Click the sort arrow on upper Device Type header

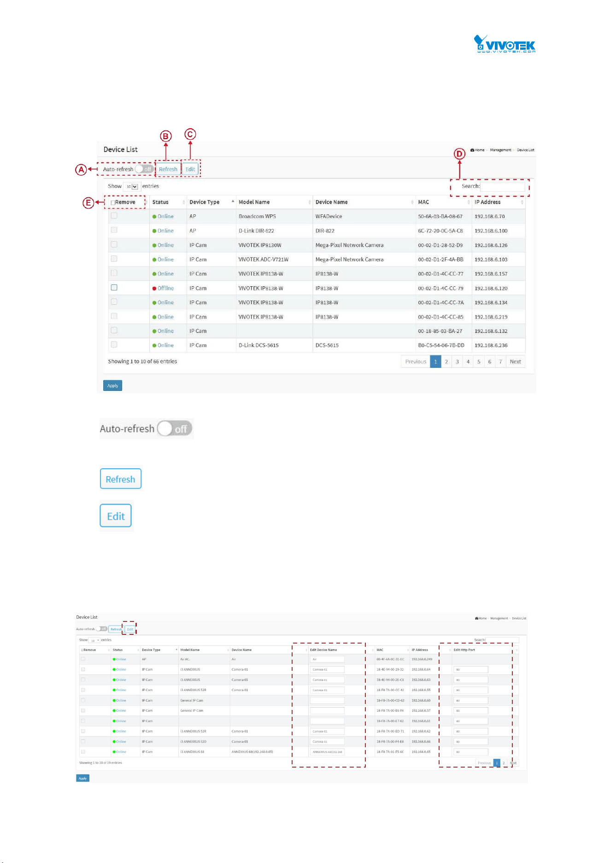[x=233, y=201]
